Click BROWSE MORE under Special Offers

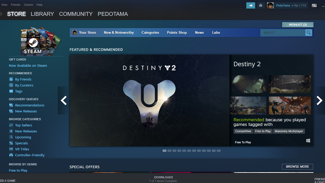(x=297, y=166)
